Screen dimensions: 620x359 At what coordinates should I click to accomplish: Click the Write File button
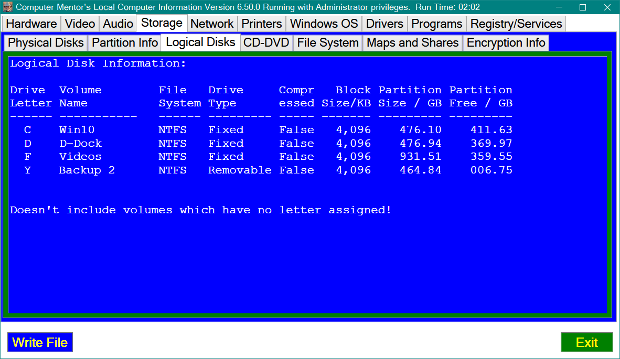(x=40, y=343)
